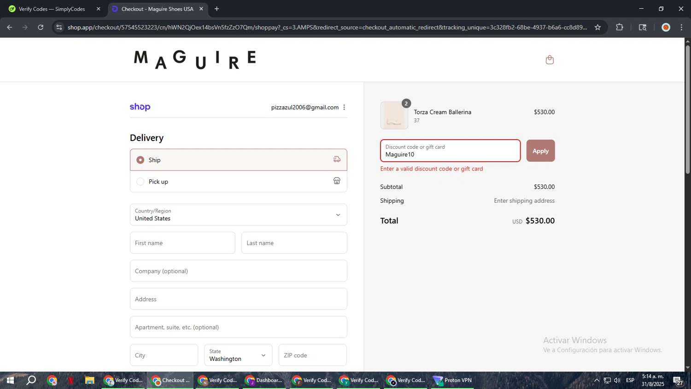691x389 pixels.
Task: Click Enter shipping address text
Action: point(524,200)
